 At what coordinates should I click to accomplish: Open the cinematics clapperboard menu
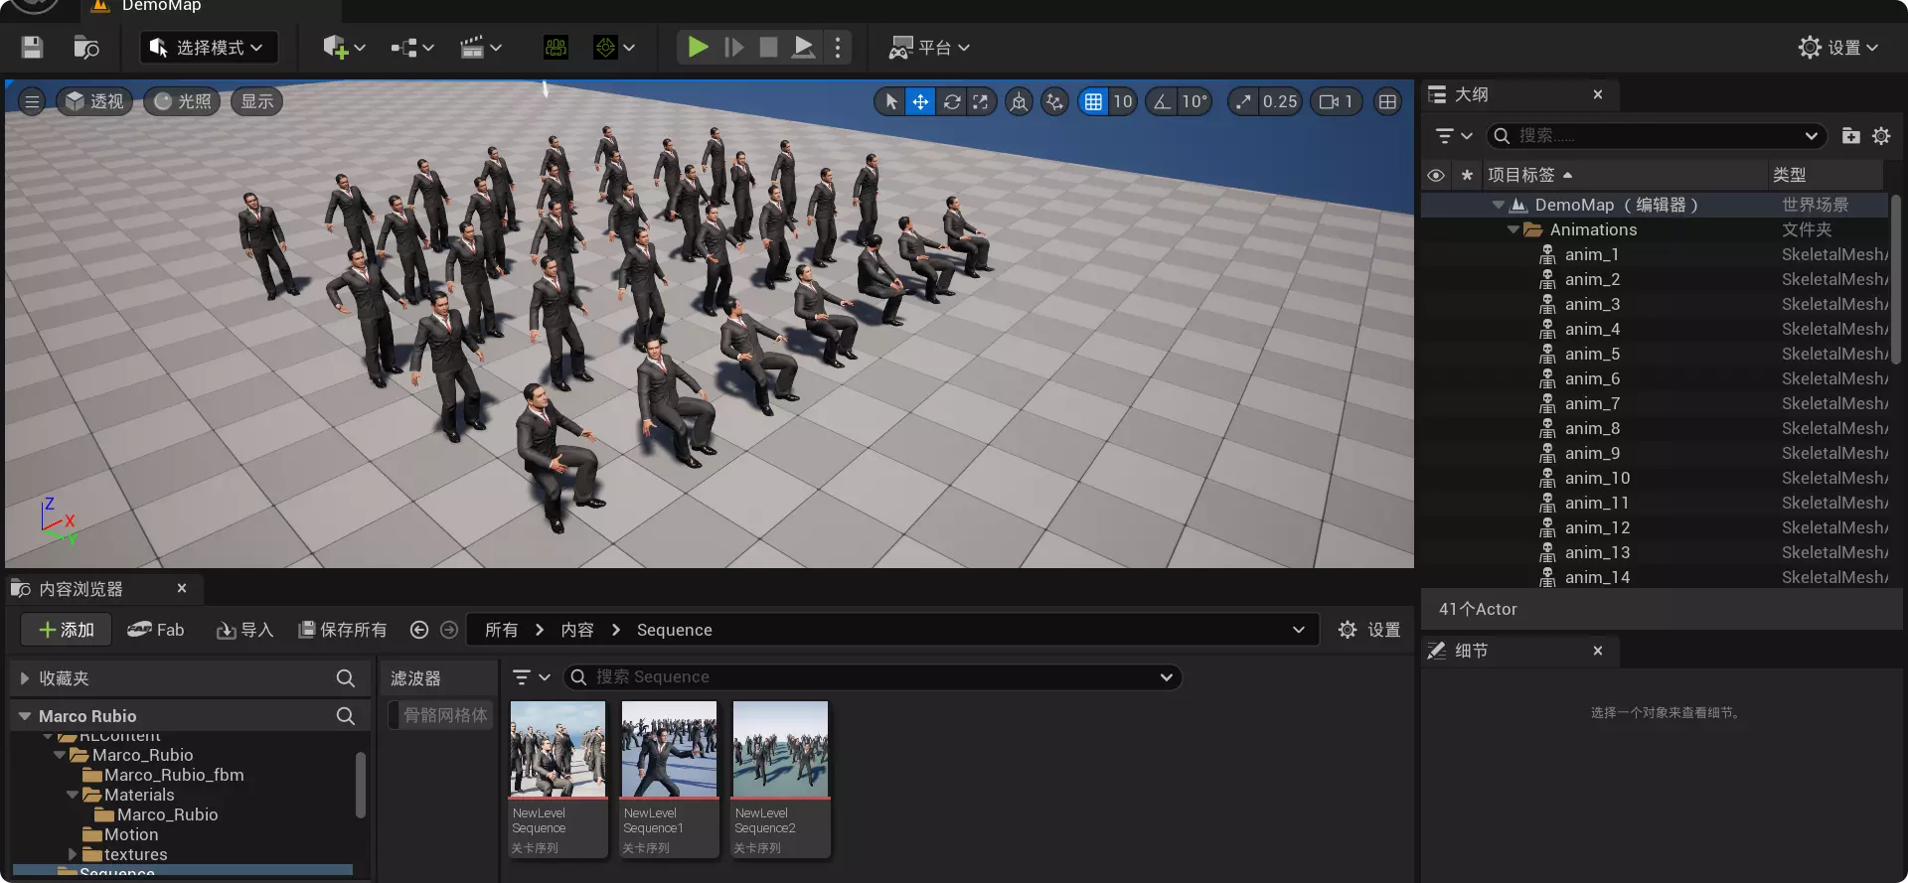[x=481, y=48]
